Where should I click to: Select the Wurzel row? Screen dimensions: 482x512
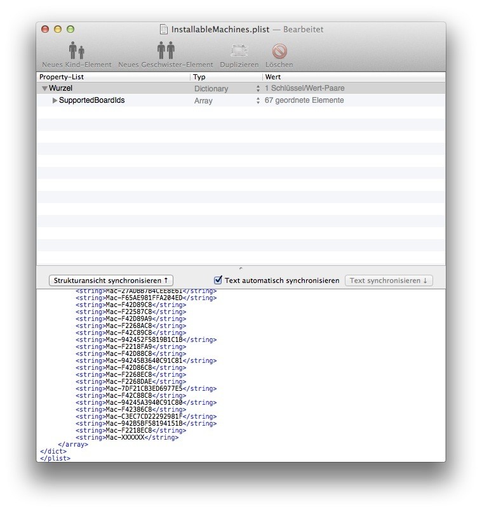tap(241, 88)
